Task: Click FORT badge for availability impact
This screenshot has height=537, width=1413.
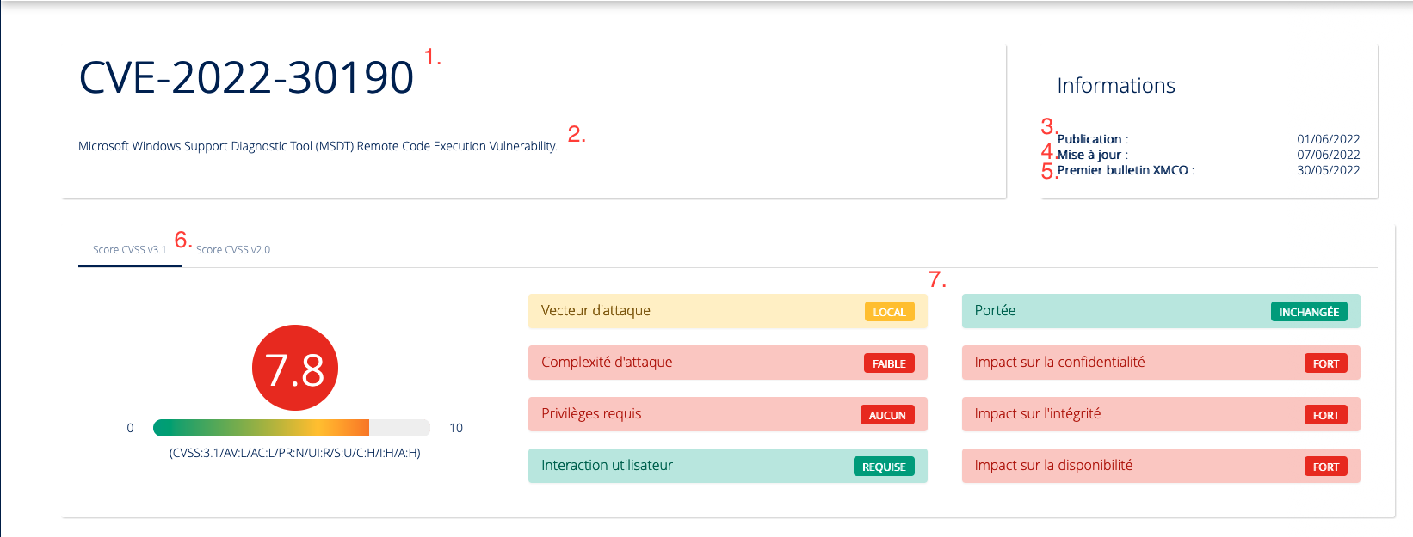Action: coord(1325,467)
